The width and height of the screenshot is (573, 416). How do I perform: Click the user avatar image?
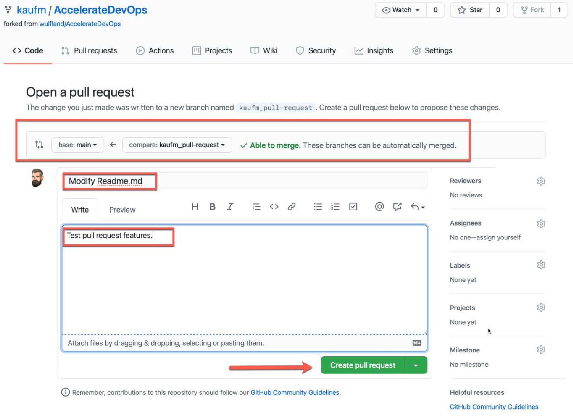[37, 178]
